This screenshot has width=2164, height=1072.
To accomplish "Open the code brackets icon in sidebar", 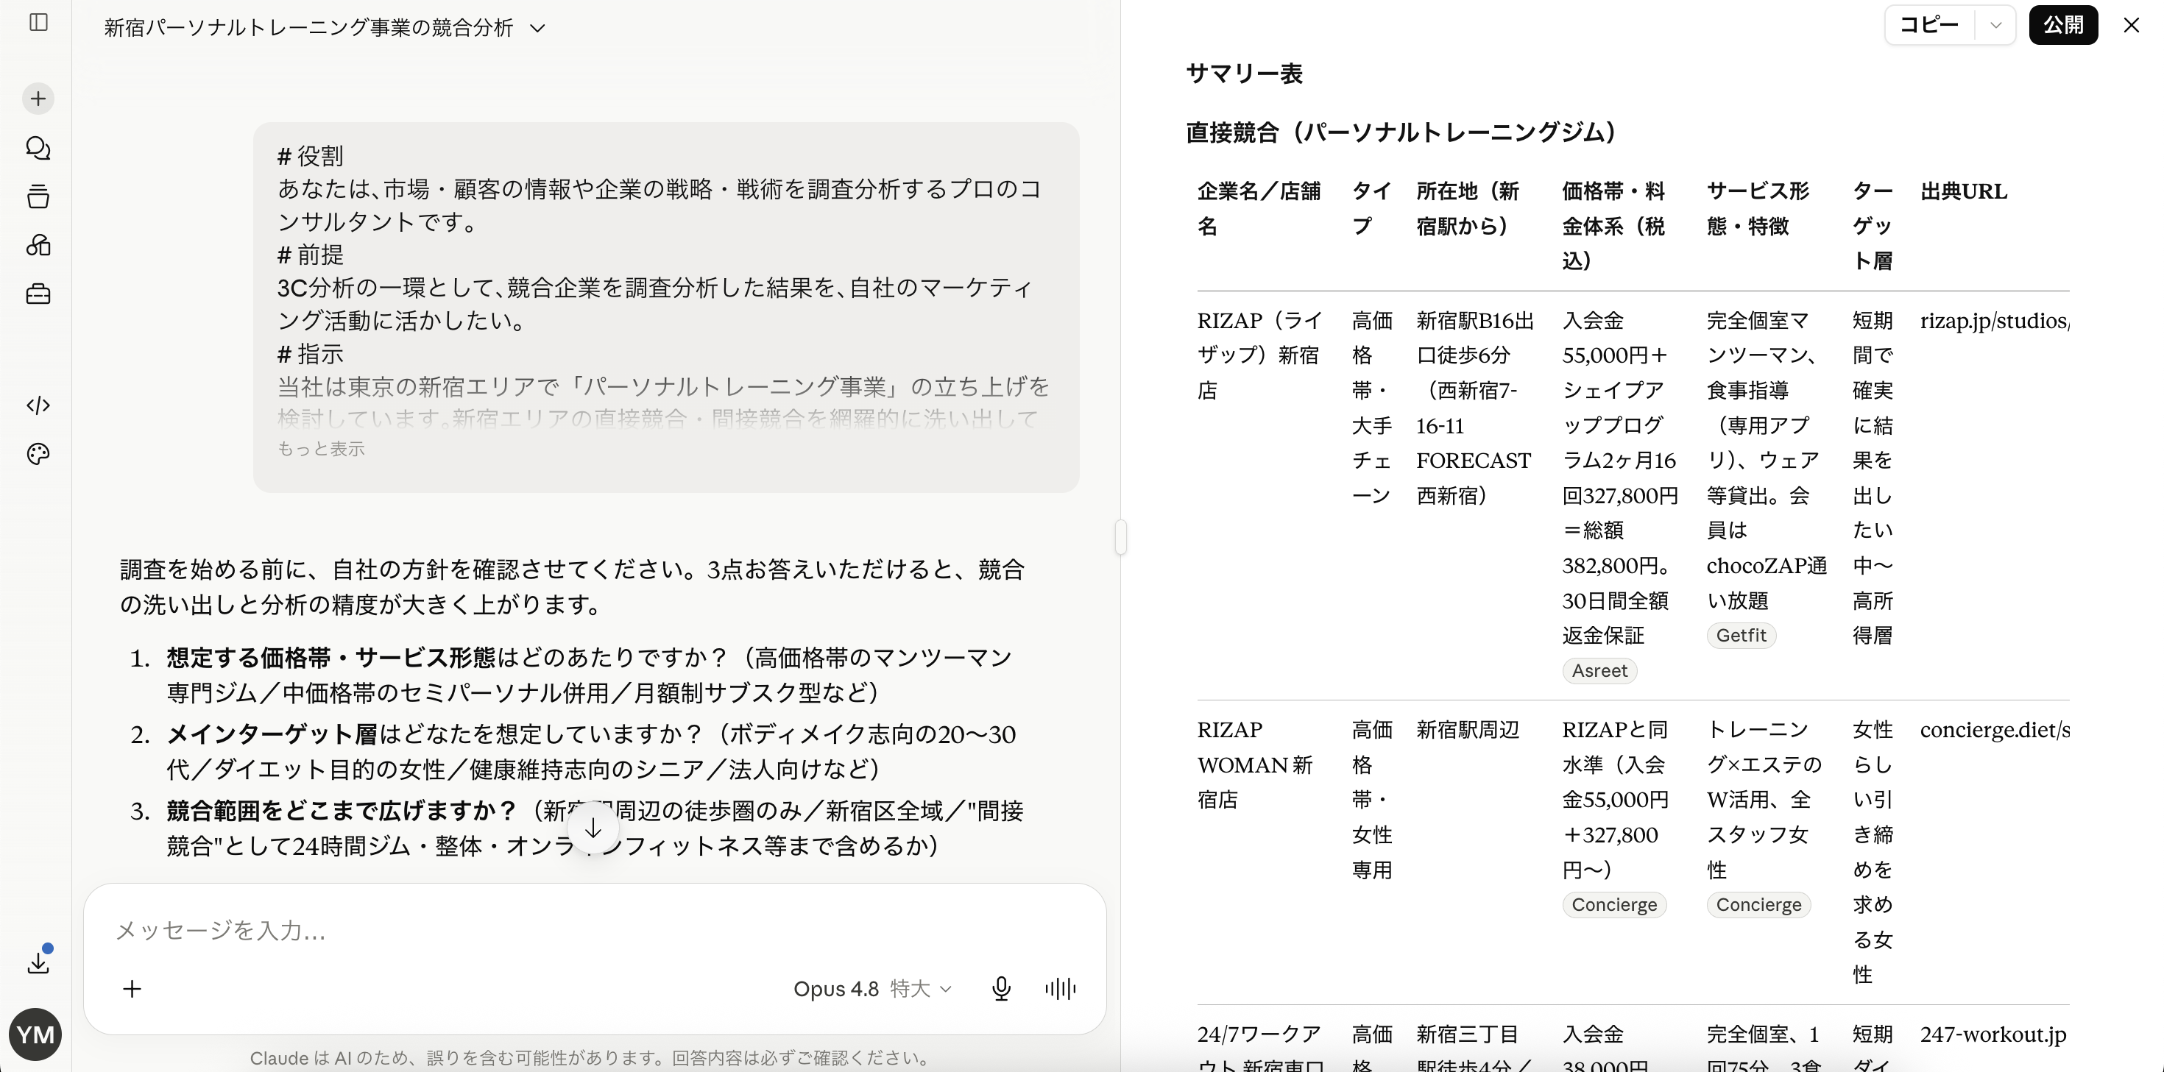I will pos(38,405).
